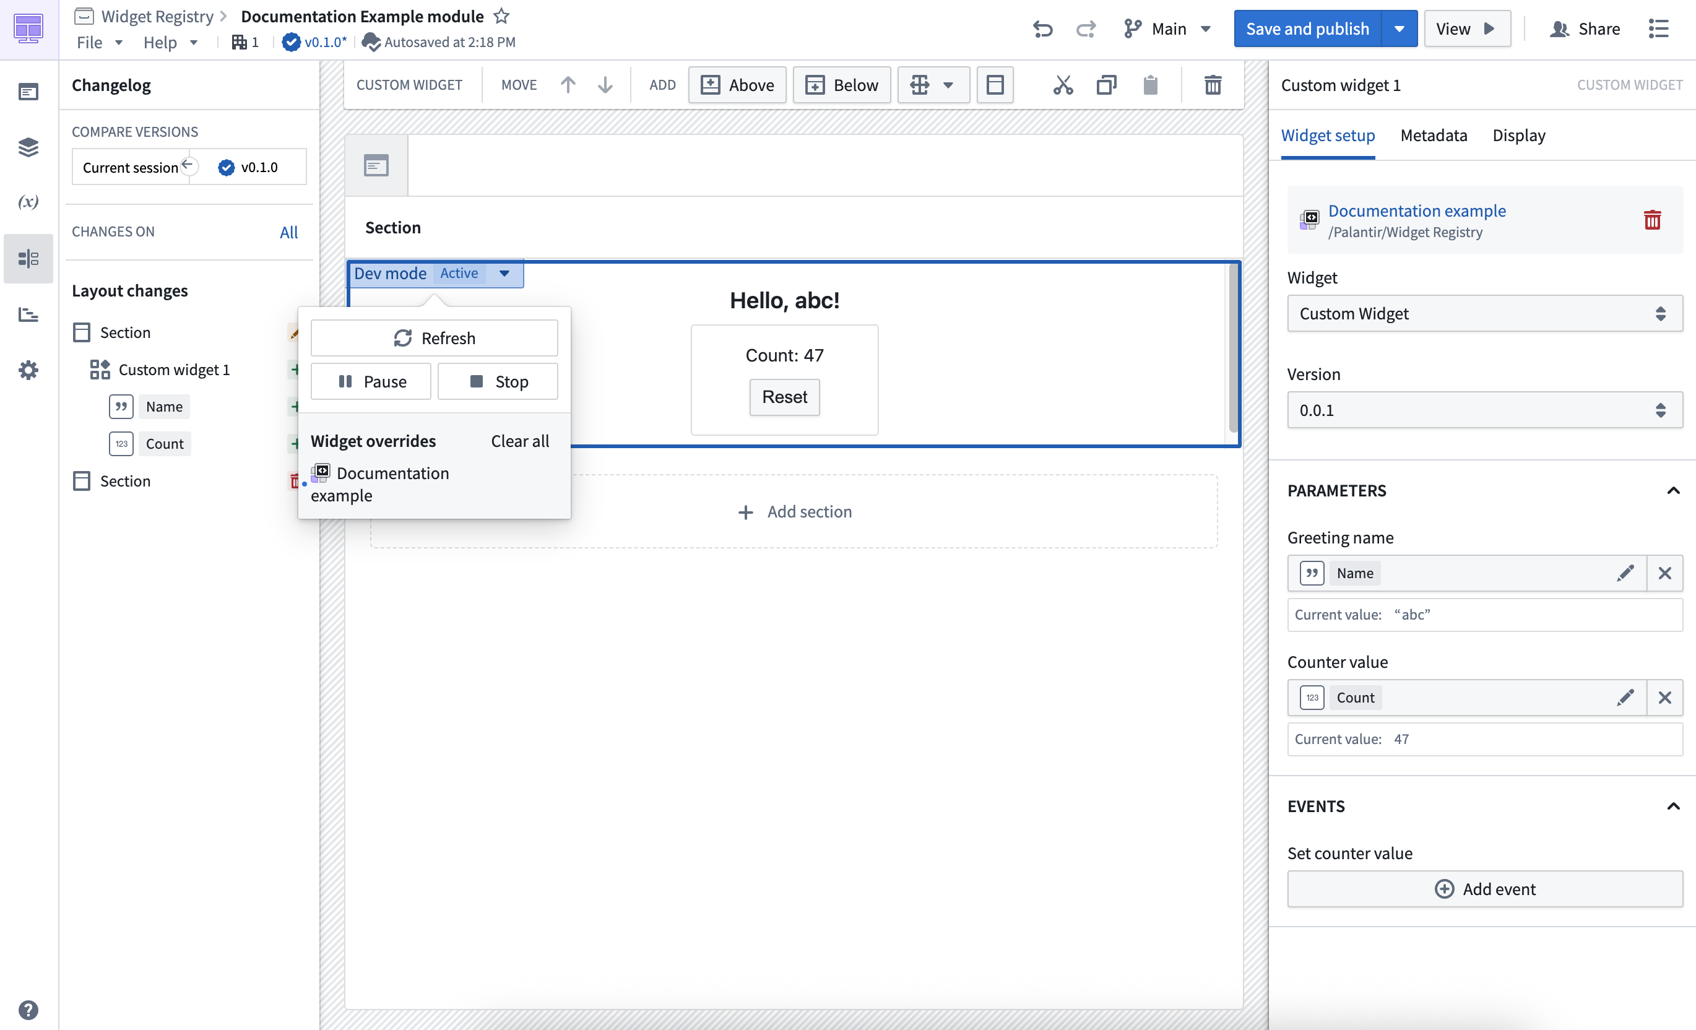1696x1030 pixels.
Task: Stop dev mode
Action: (498, 381)
